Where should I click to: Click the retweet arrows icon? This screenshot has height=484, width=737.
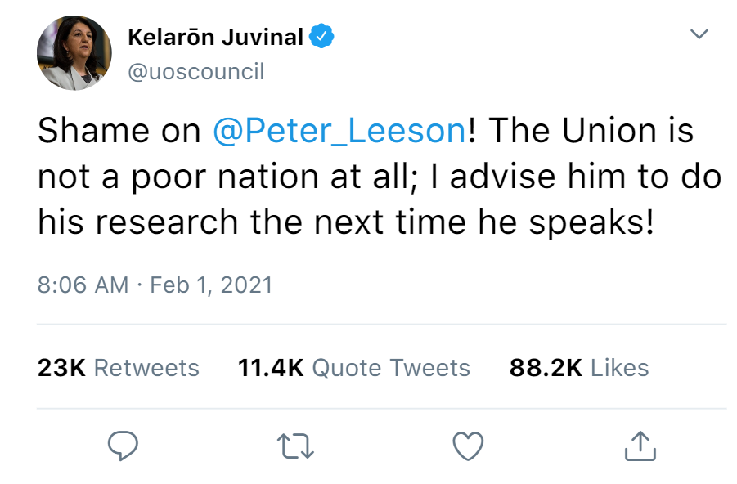[x=295, y=446]
